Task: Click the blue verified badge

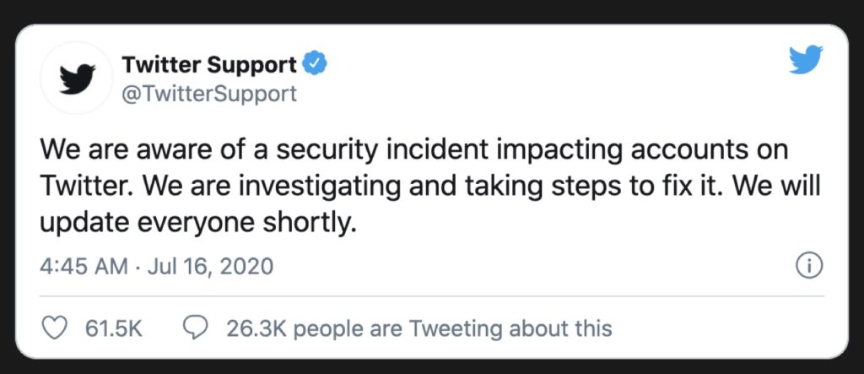Action: [314, 64]
